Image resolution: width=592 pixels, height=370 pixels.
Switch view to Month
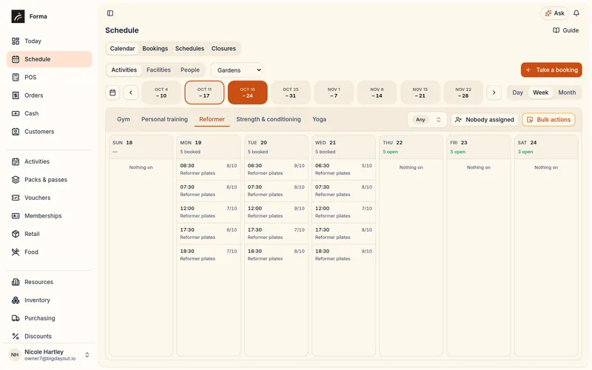[567, 92]
